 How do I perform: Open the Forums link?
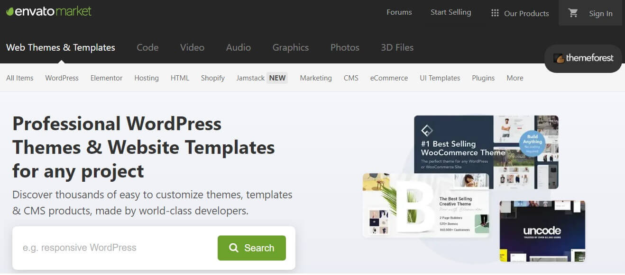(399, 12)
